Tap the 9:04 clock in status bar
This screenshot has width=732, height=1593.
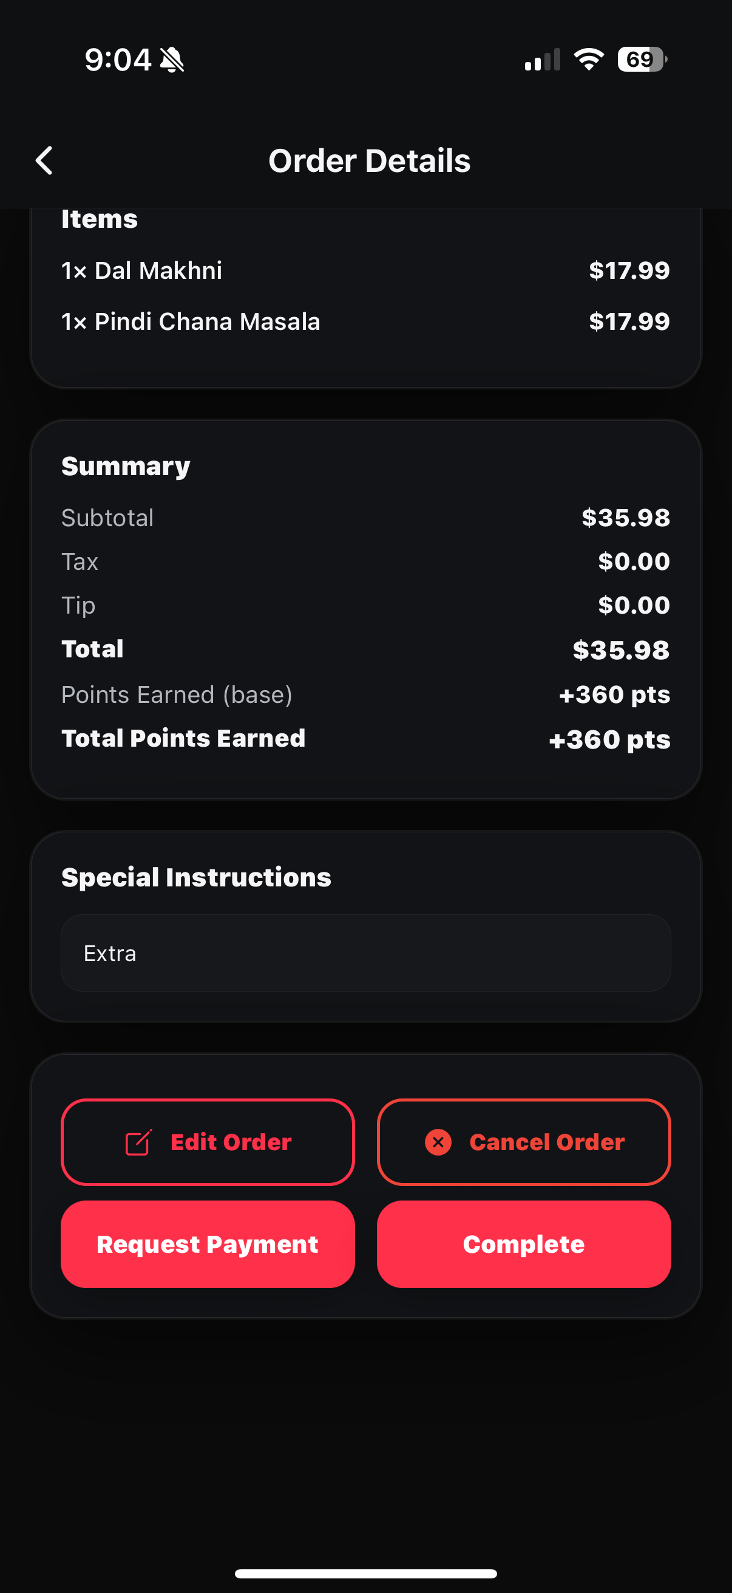pyautogui.click(x=117, y=60)
